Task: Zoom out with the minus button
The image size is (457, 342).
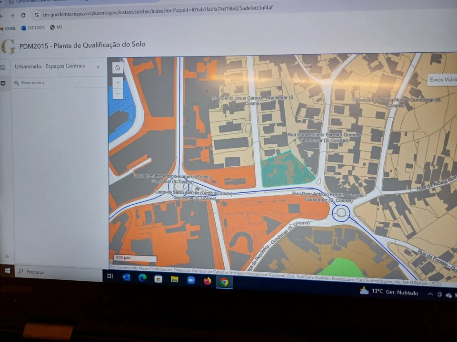Action: [118, 94]
